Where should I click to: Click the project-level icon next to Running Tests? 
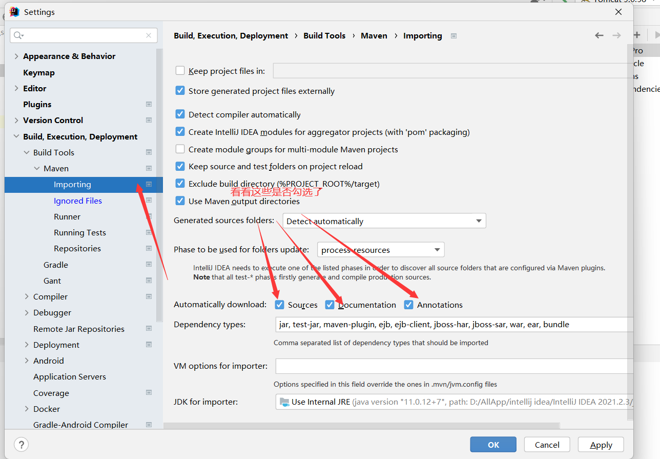pos(149,232)
